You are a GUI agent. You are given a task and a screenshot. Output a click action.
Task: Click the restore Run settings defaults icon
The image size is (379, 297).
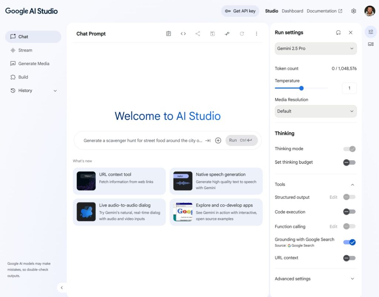[x=338, y=32]
